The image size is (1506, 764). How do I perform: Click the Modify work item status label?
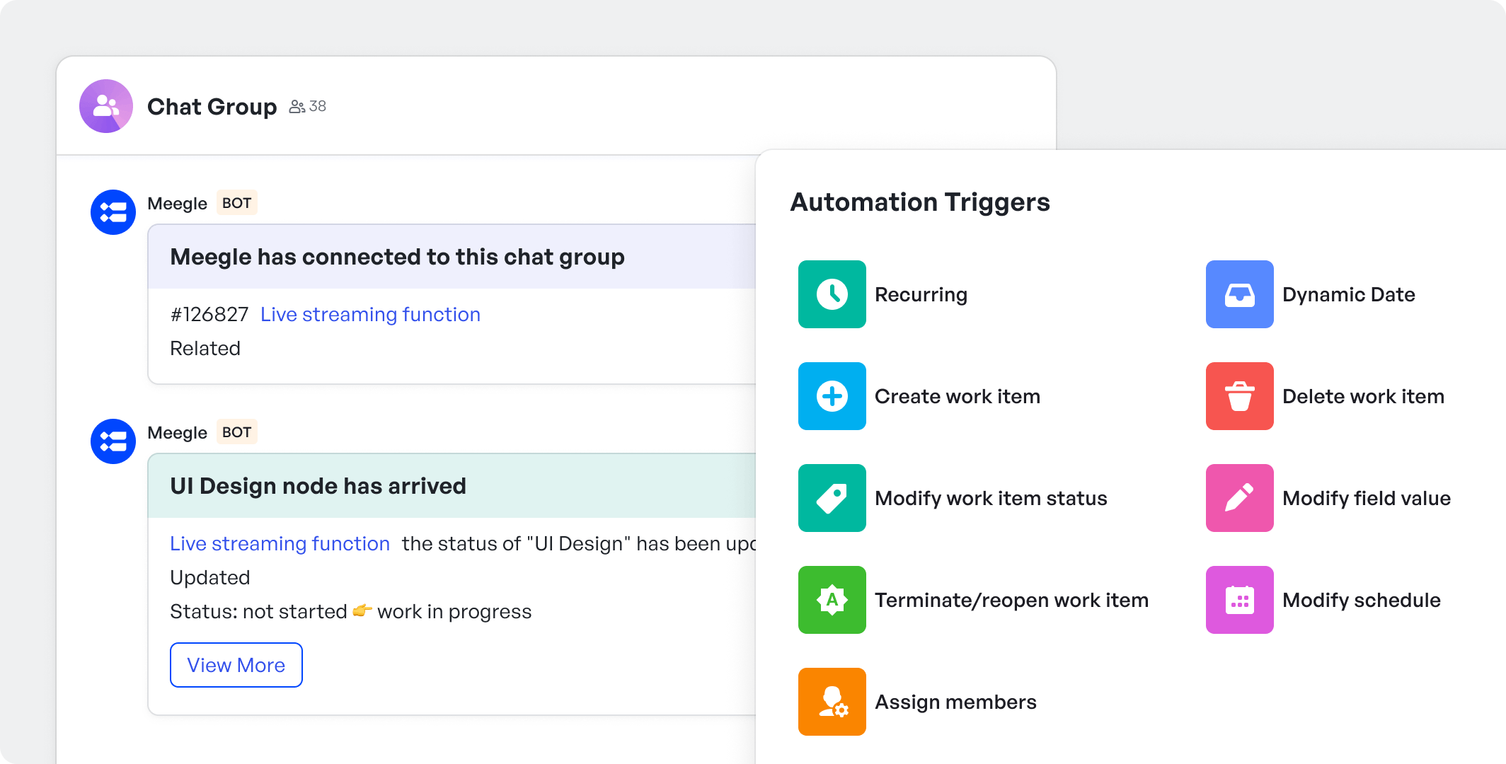991,498
